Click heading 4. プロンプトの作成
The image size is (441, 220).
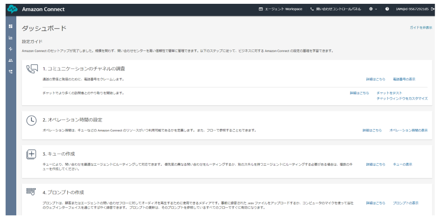pos(63,192)
